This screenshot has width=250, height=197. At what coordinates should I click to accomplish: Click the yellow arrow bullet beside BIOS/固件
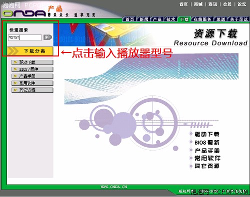click(x=15, y=69)
